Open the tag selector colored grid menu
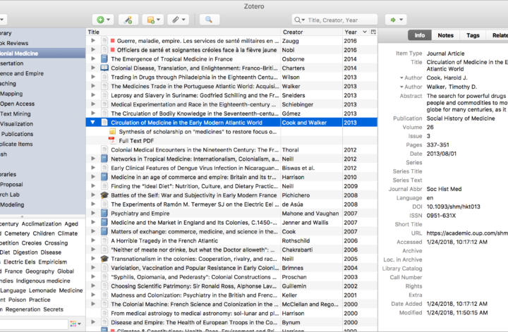508x332 pixels. [75, 324]
